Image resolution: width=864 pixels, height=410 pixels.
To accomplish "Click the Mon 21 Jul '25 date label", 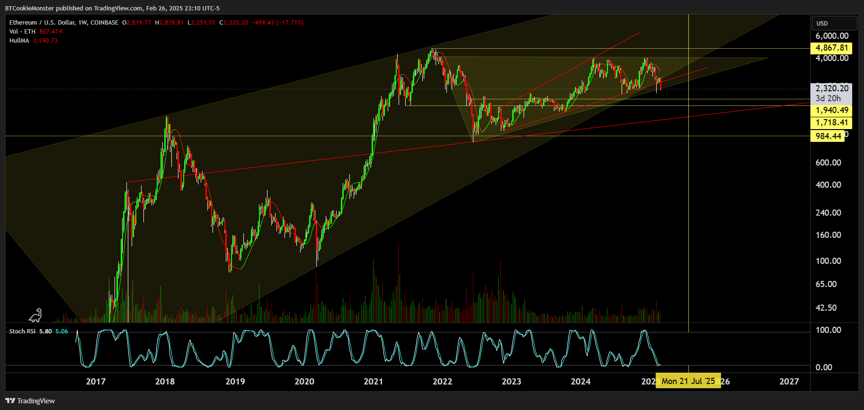I will [688, 381].
